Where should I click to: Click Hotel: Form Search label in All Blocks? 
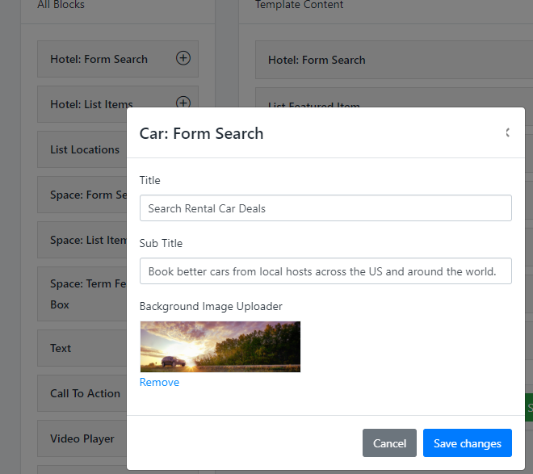(x=99, y=59)
